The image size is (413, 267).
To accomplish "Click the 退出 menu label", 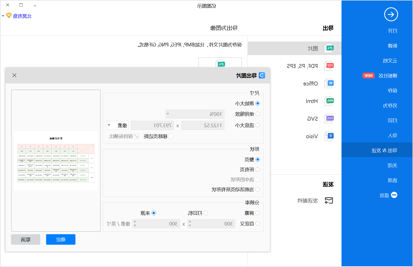I will pyautogui.click(x=384, y=195).
